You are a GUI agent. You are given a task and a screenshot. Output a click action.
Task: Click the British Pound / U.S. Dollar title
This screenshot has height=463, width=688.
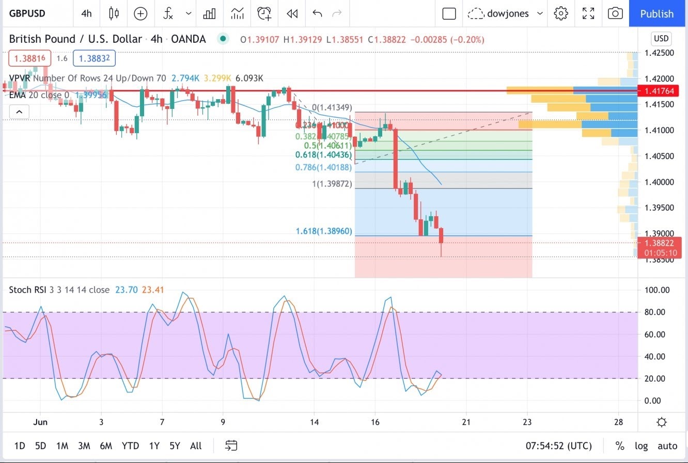[75, 39]
